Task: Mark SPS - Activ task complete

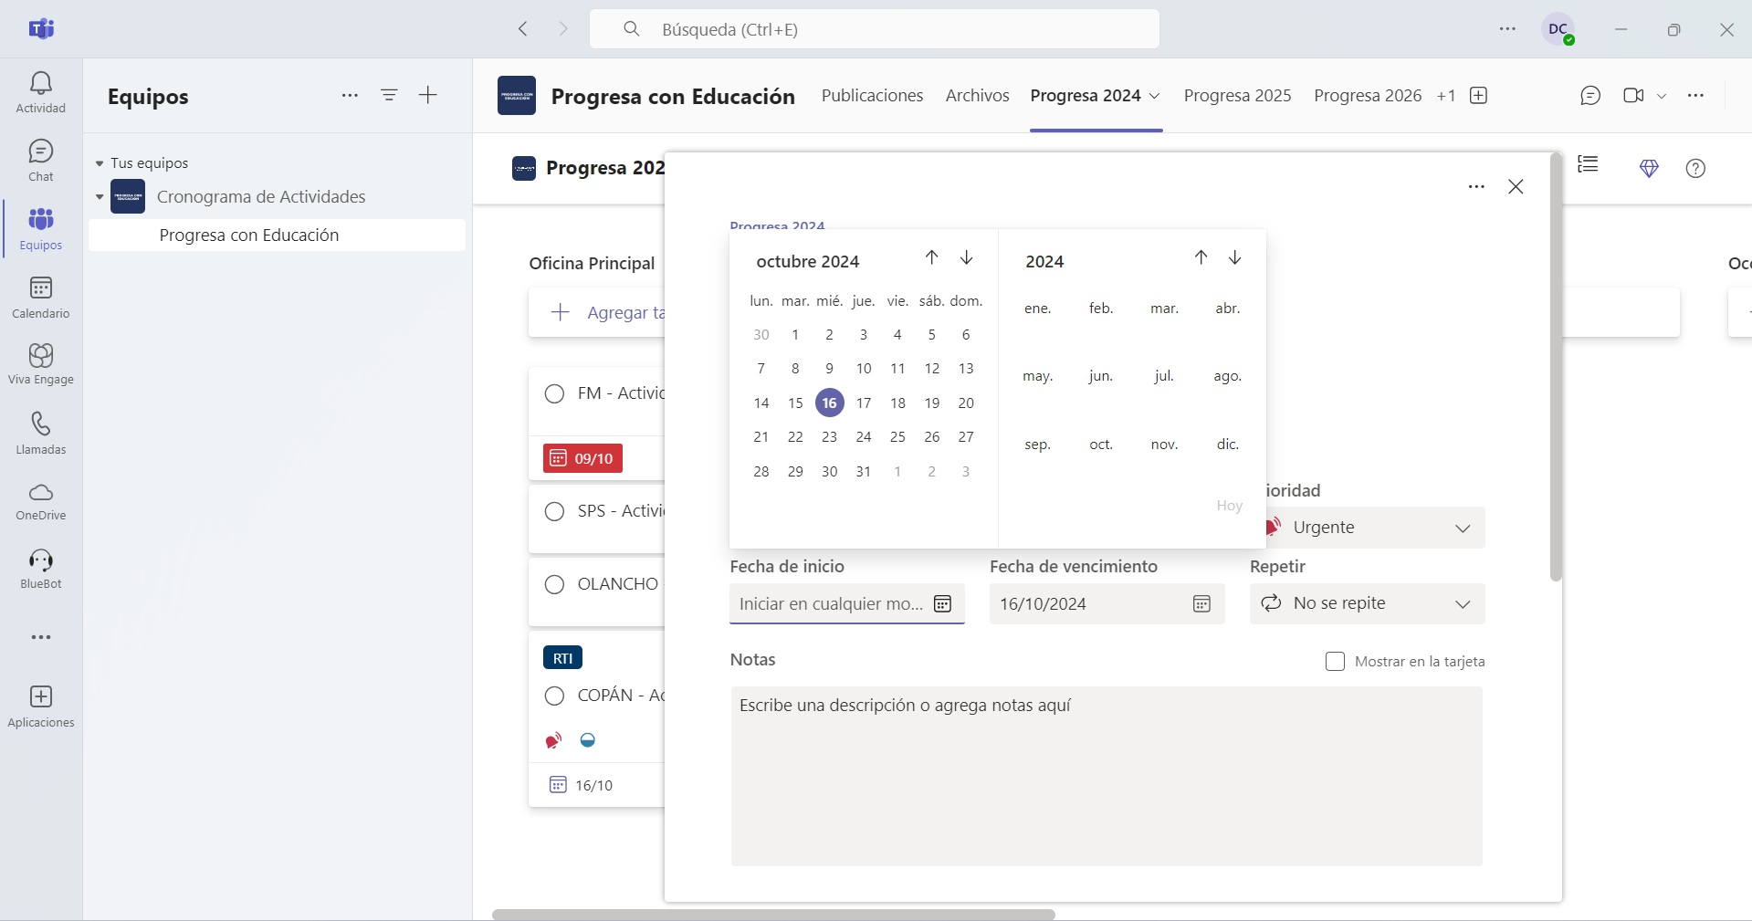Action: pos(554,511)
